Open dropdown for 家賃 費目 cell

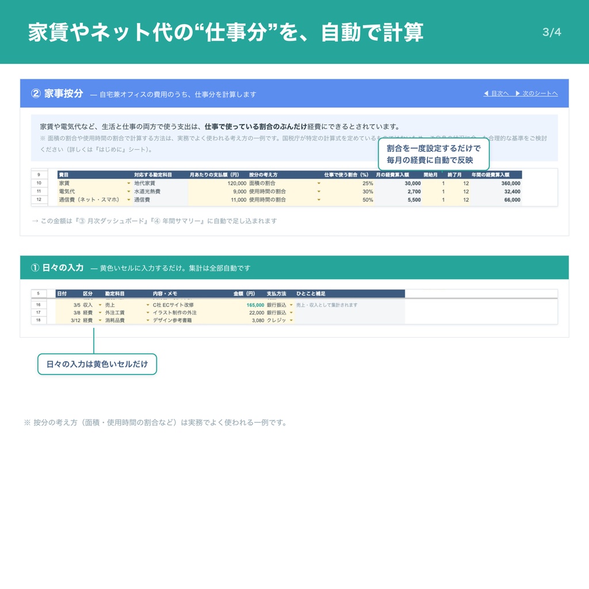click(x=128, y=183)
